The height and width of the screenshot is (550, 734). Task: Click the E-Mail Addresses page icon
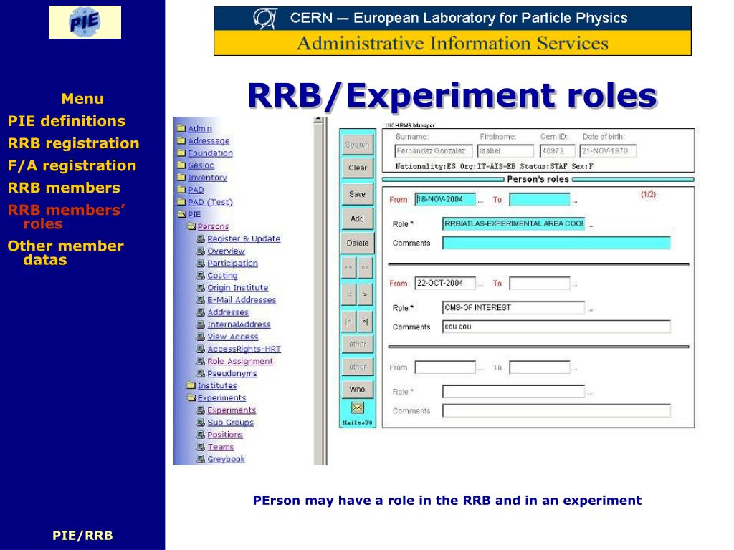click(x=201, y=300)
